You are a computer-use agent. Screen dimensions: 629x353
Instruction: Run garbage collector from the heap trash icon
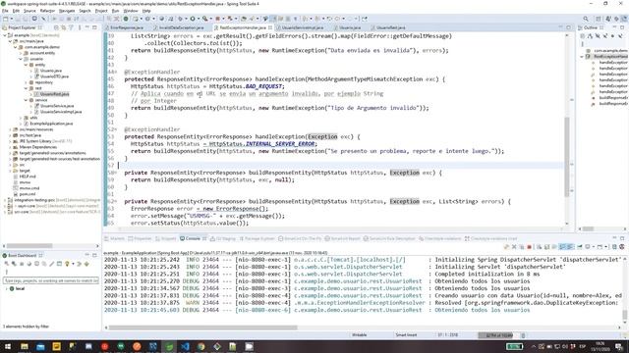tap(523, 335)
